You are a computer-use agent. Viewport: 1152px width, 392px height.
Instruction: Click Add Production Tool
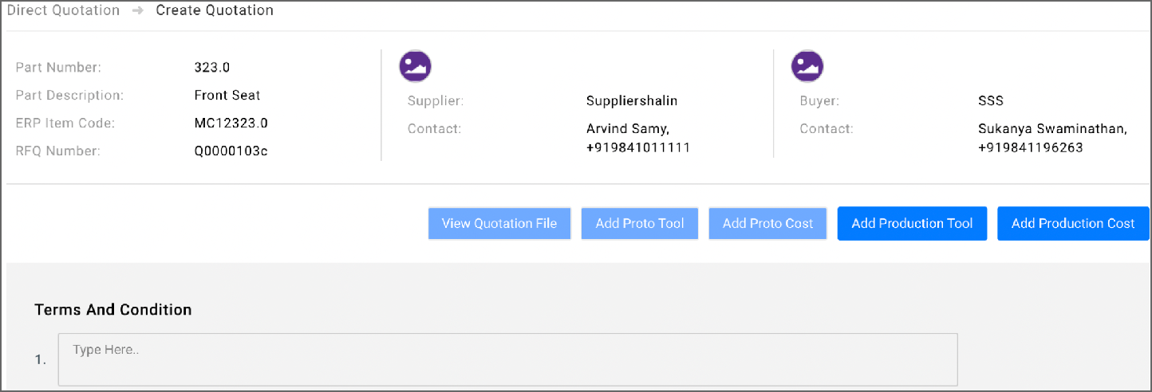(912, 224)
